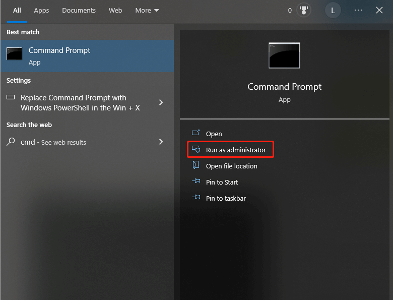Screen dimensions: 393x300
Task: Click the Open action icon
Action: click(x=196, y=133)
